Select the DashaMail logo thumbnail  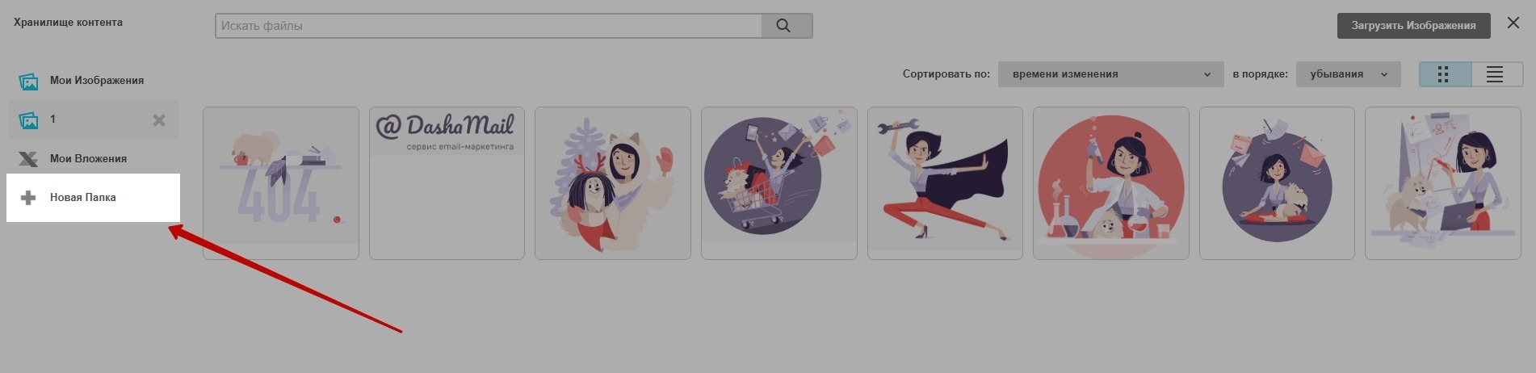tap(447, 183)
